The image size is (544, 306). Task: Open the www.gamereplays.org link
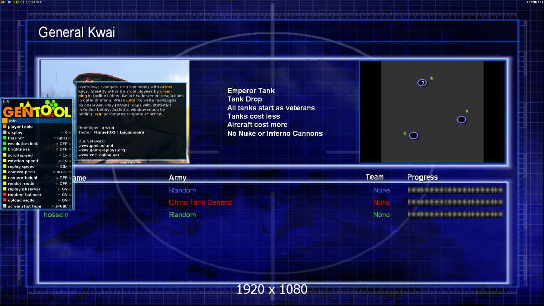pyautogui.click(x=102, y=150)
